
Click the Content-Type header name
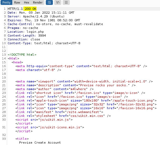[19, 43]
